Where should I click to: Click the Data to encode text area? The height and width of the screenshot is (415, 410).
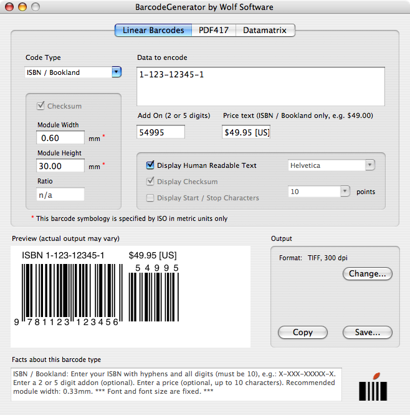260,87
